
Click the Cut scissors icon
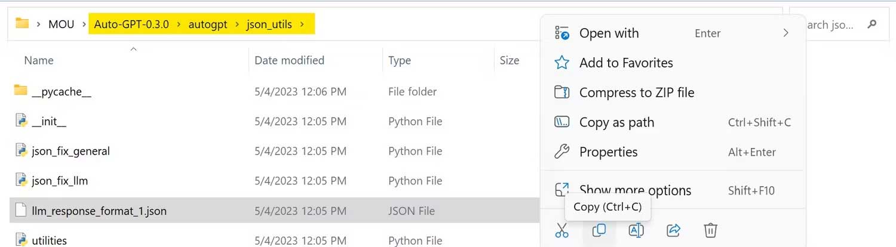[562, 230]
